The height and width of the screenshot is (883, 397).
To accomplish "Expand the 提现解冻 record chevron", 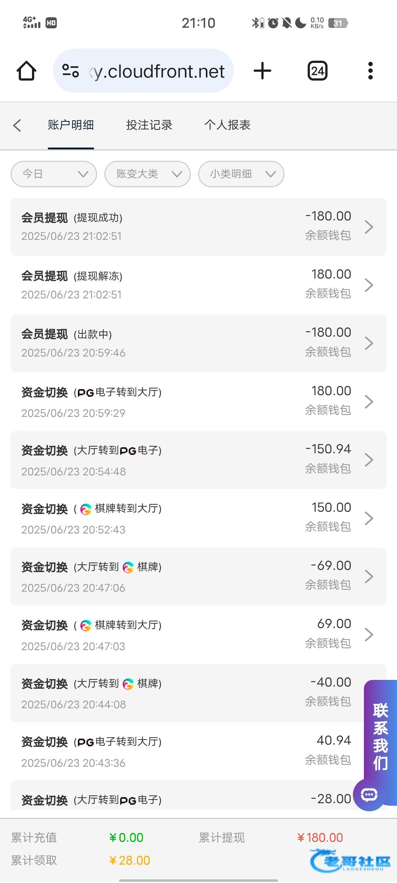I will tap(369, 285).
